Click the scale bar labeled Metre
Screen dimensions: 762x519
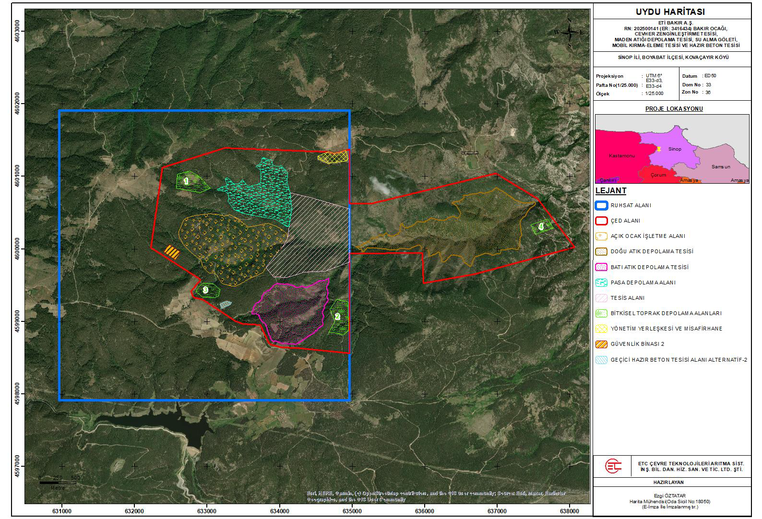[58, 483]
